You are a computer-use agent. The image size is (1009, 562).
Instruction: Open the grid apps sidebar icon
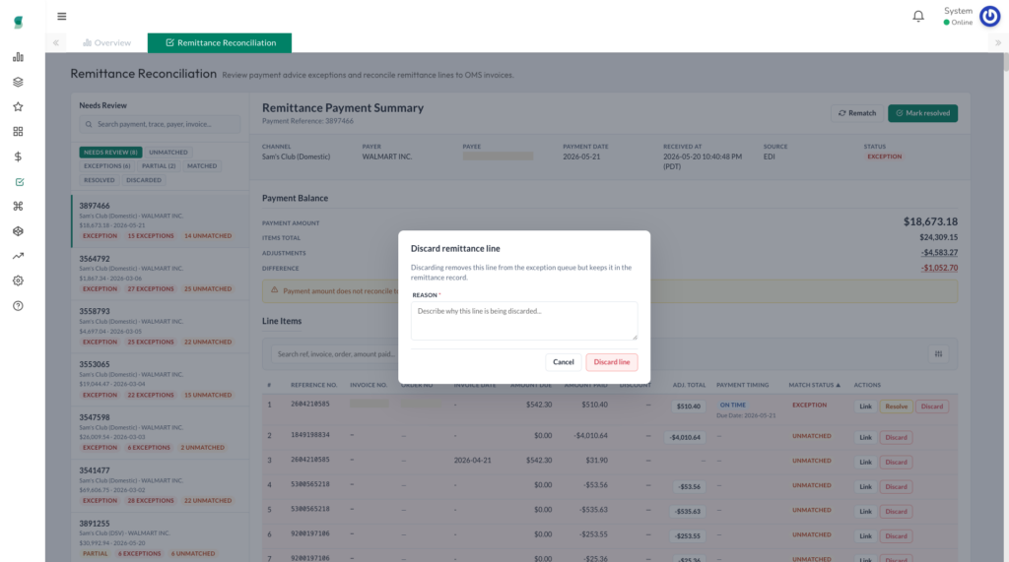(x=18, y=132)
